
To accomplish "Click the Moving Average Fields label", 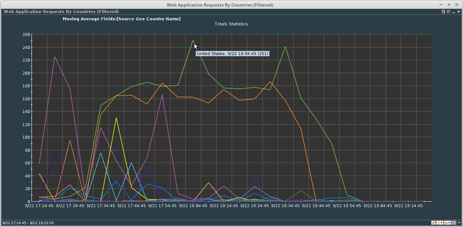I will coord(121,19).
